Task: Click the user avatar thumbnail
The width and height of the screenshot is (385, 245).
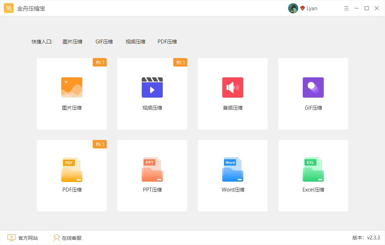Action: click(x=293, y=8)
